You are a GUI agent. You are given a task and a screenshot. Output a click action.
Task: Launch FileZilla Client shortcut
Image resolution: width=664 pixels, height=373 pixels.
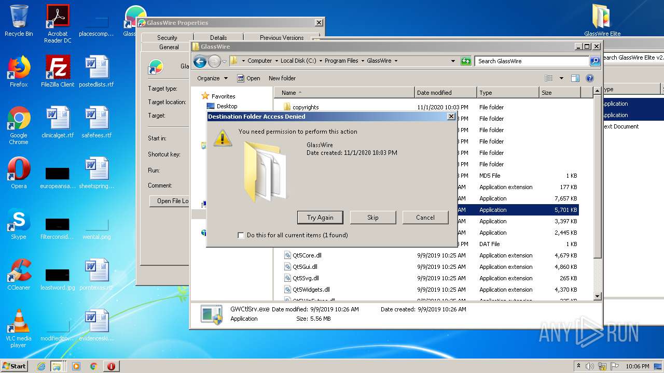click(58, 71)
